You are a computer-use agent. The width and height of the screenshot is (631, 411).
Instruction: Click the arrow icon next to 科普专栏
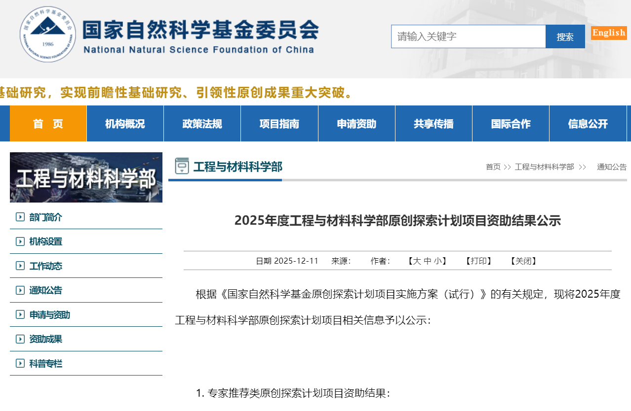pos(20,363)
